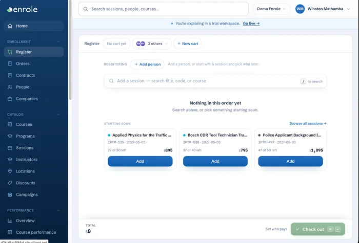
Task: Go to Orders in the sidebar
Action: click(34, 64)
